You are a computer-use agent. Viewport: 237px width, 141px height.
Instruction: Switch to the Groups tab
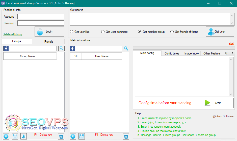click(x=16, y=41)
